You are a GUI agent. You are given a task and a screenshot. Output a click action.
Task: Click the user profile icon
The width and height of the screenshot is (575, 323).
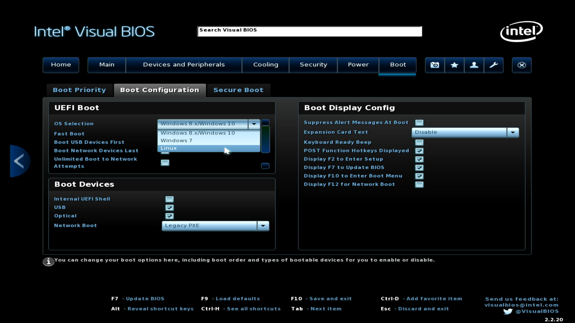point(474,65)
